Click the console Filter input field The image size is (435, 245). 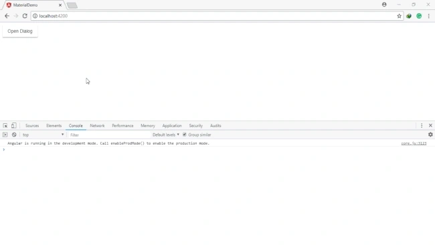click(109, 135)
